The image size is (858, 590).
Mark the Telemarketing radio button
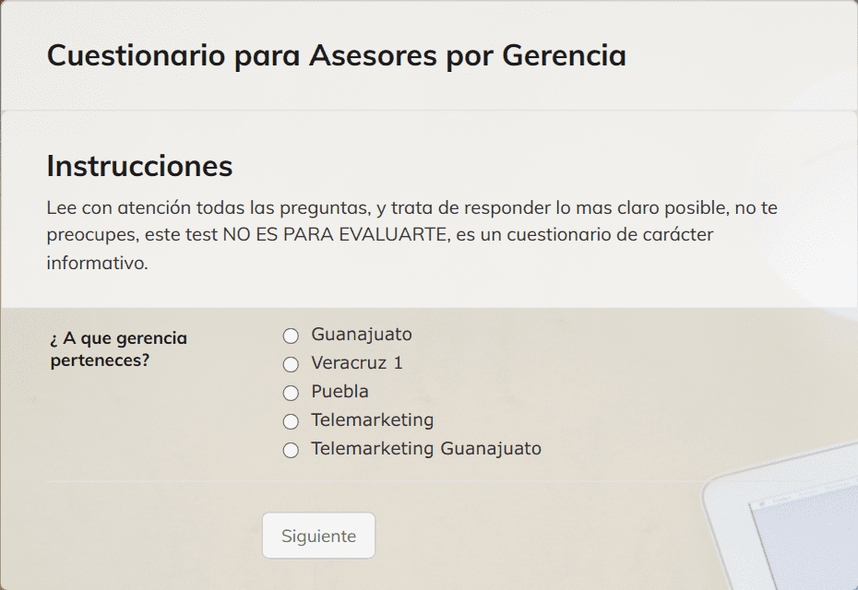click(x=291, y=421)
